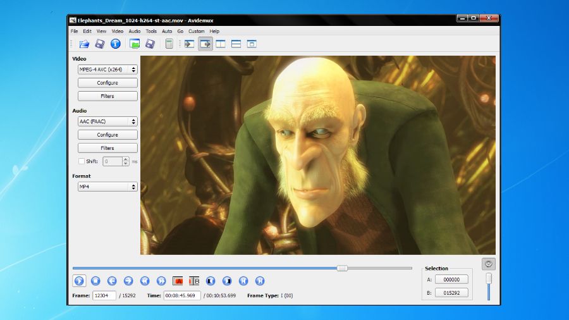Click the Frame Type value I (00)

287,296
